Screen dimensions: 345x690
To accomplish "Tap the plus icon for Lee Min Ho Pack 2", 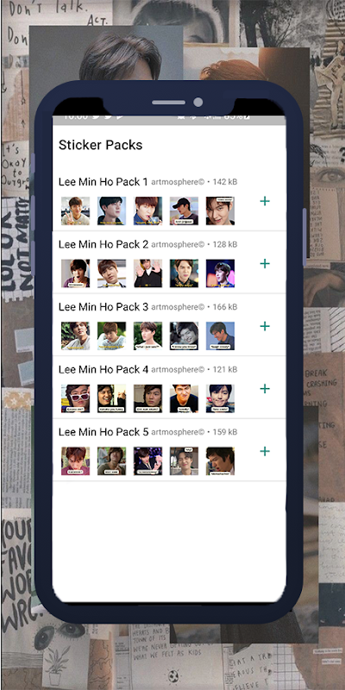I will [x=265, y=264].
